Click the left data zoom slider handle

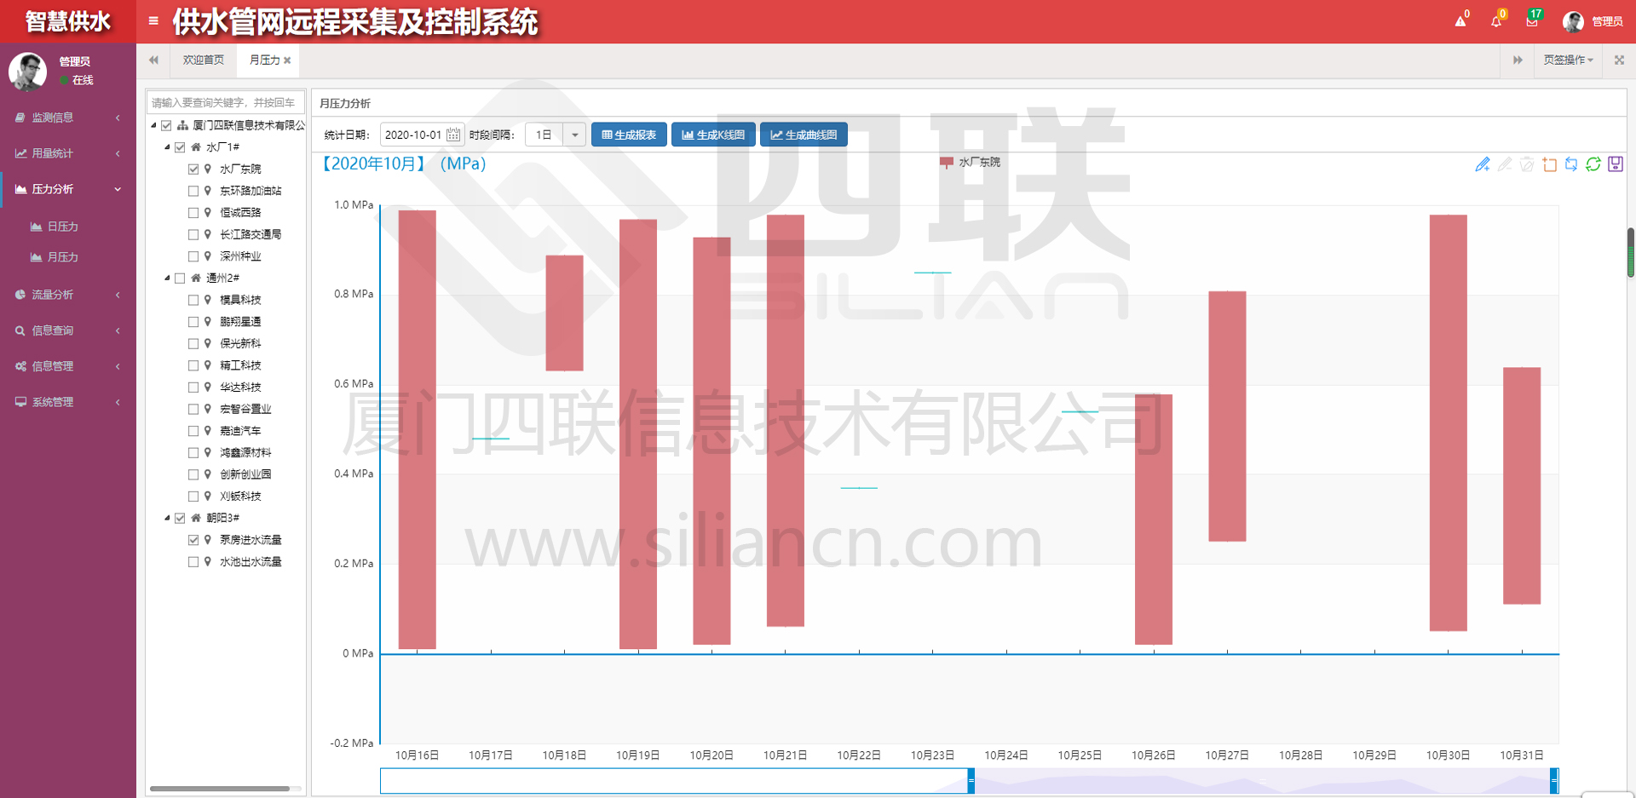click(971, 780)
